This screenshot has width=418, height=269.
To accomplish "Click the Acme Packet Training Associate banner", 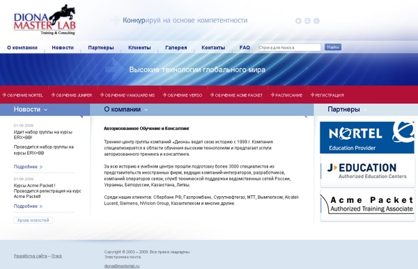I will click(367, 205).
